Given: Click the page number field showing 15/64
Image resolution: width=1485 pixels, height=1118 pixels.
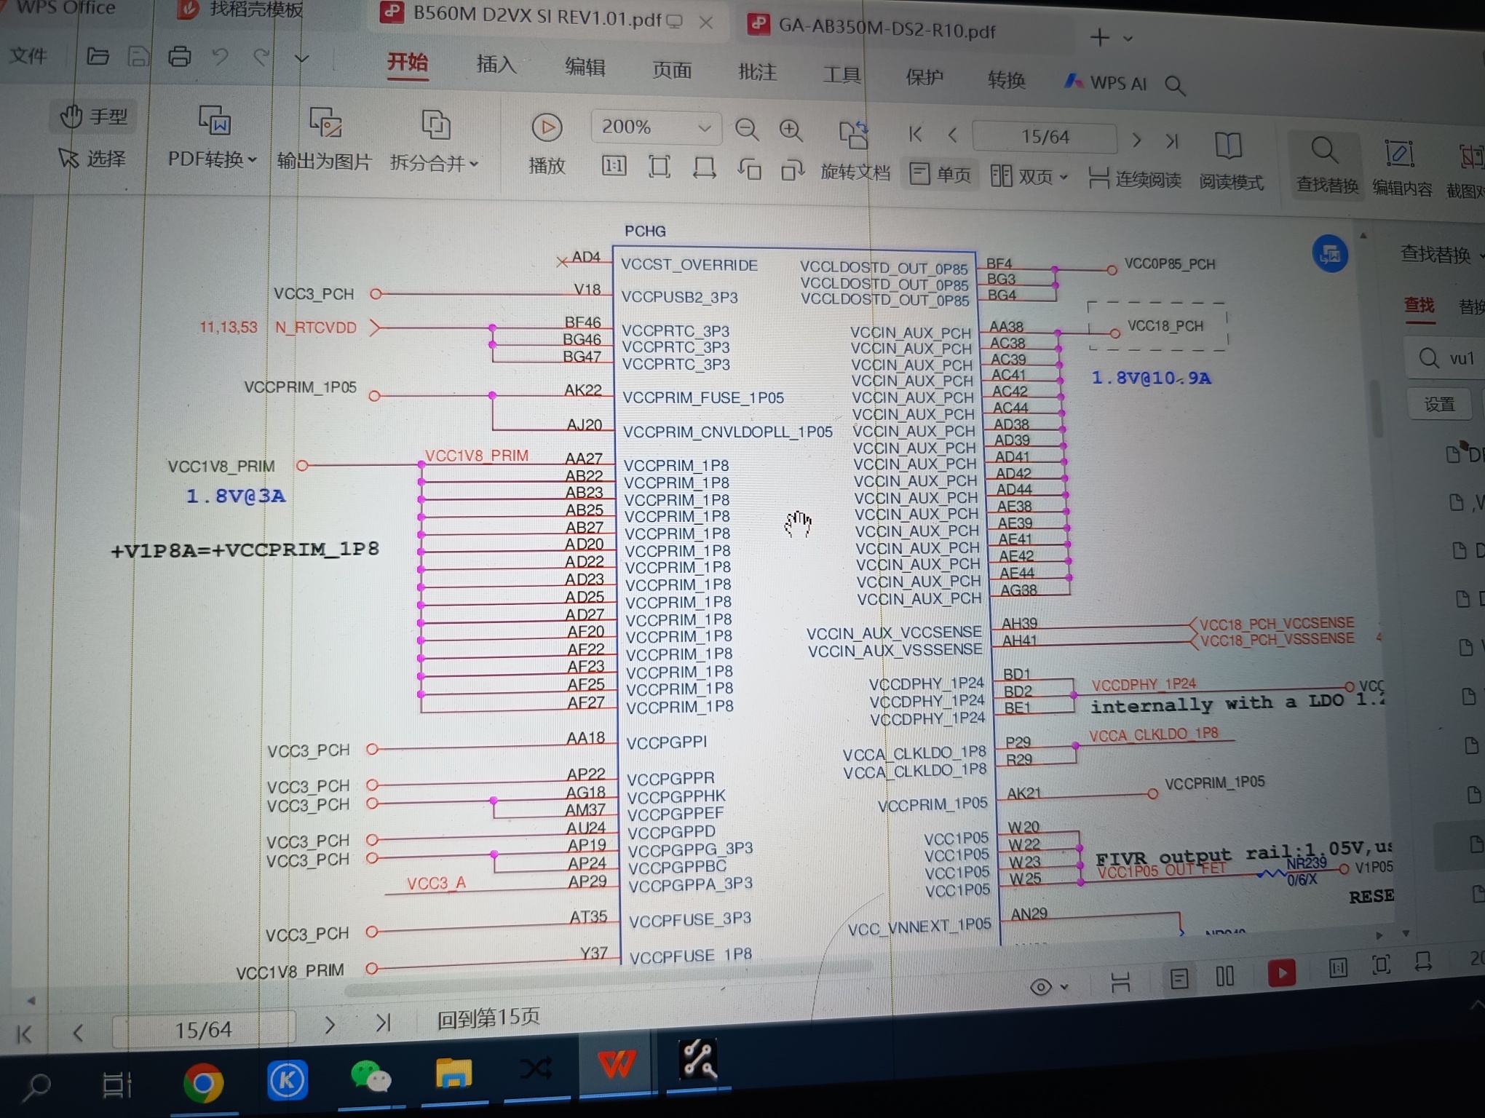Looking at the screenshot, I should [x=1044, y=137].
